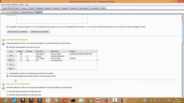Open the Intercept sub-tab
Screen dimensions: 184x103
click(x=5, y=12)
